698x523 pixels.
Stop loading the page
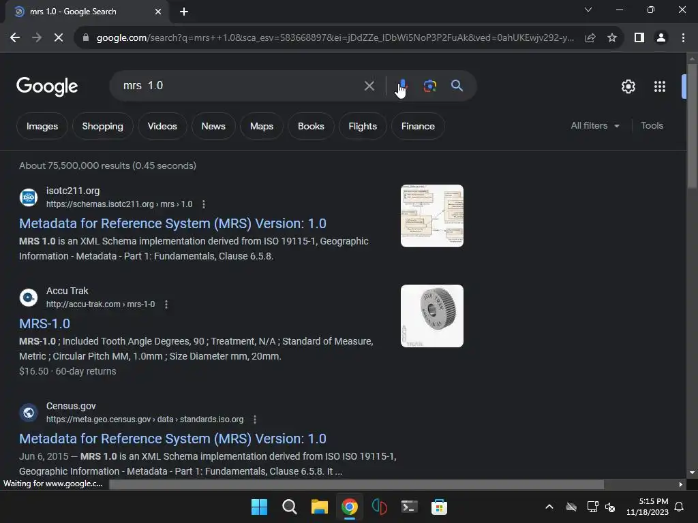point(59,38)
